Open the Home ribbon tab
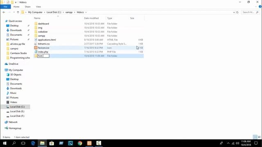 (16, 7)
